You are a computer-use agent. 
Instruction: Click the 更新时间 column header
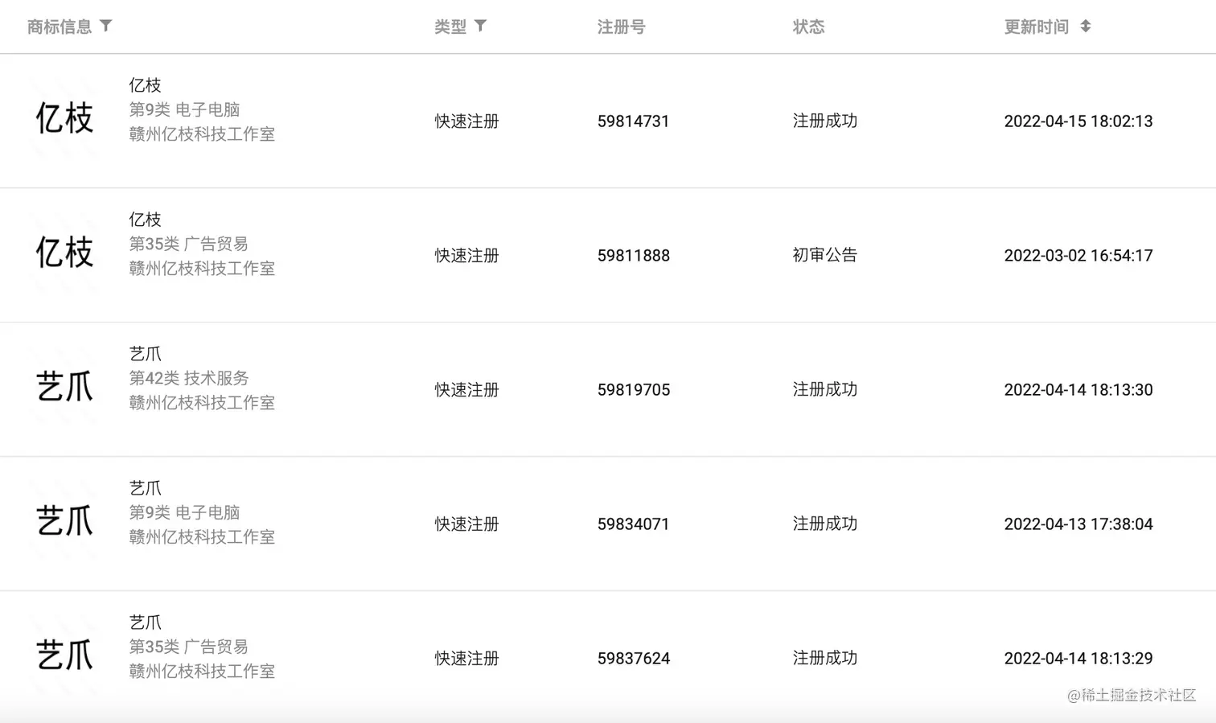(1037, 27)
